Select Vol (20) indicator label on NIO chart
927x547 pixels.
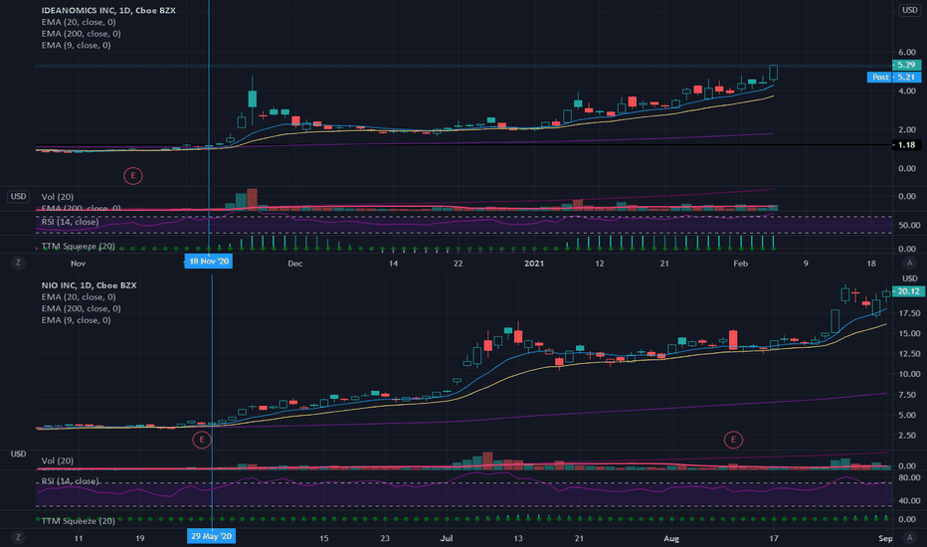tap(58, 460)
